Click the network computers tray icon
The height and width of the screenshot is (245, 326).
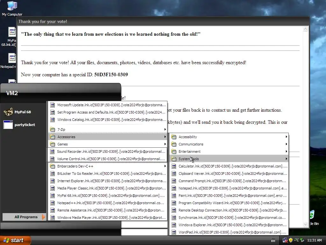(285, 240)
